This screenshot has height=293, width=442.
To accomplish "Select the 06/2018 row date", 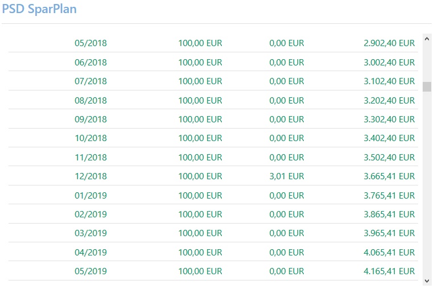I will click(x=90, y=62).
